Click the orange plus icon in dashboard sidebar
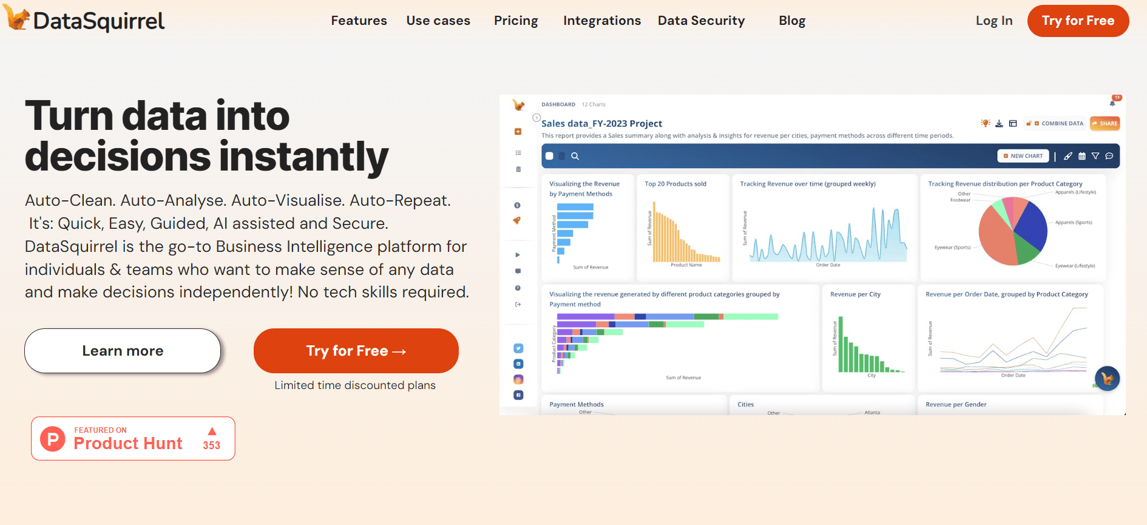The width and height of the screenshot is (1147, 525). coord(518,132)
